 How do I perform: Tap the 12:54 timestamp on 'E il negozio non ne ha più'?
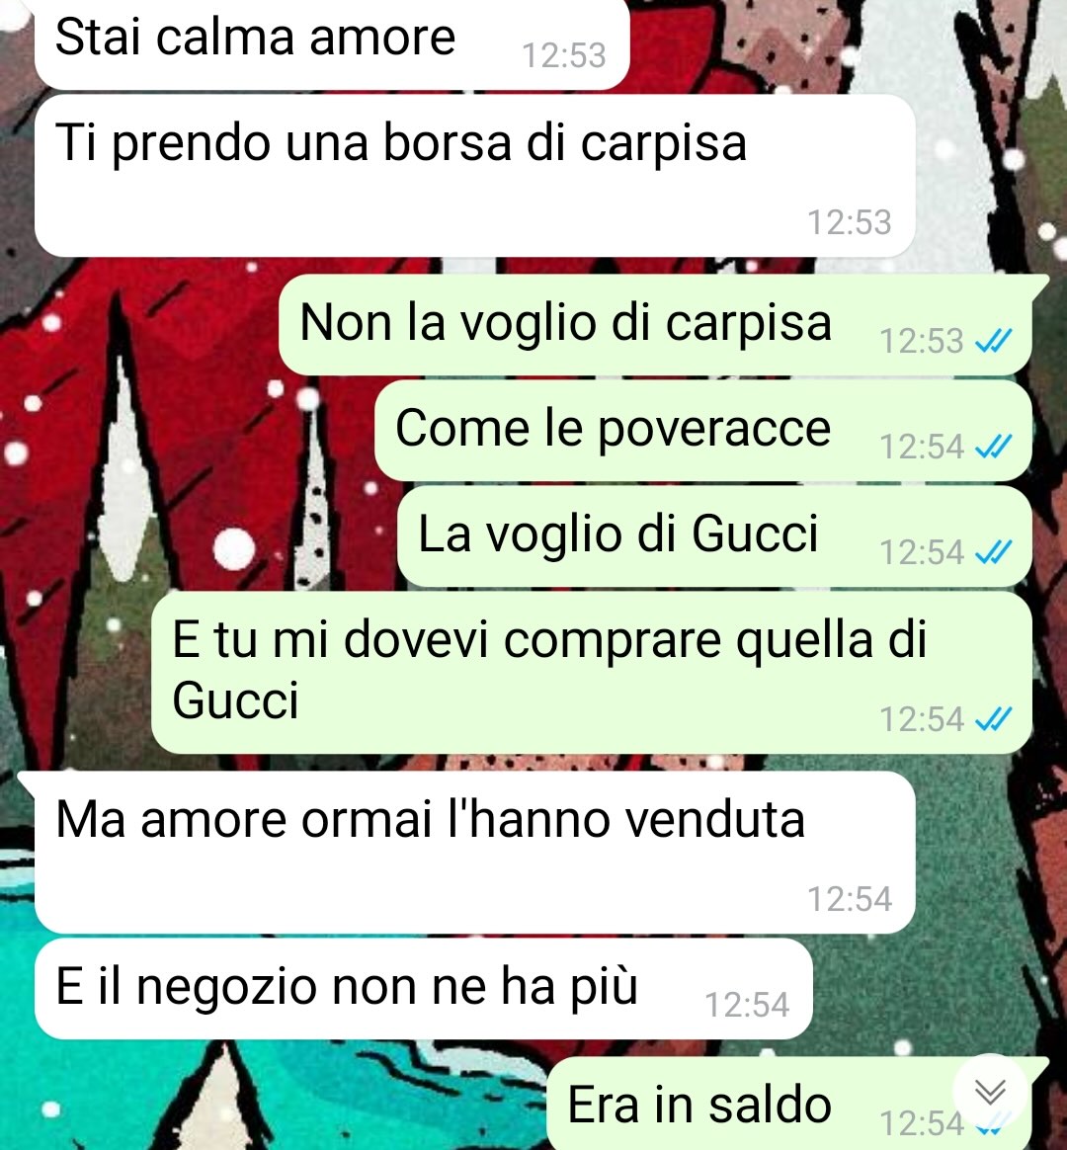pyautogui.click(x=747, y=1005)
